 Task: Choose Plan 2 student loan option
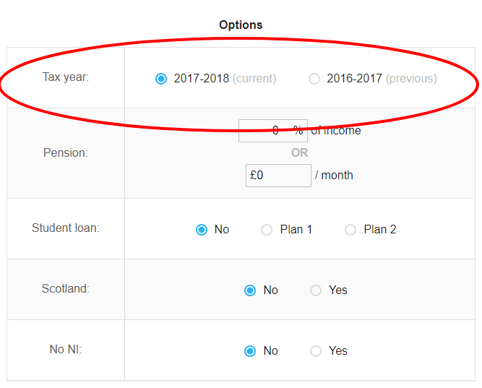pos(350,230)
